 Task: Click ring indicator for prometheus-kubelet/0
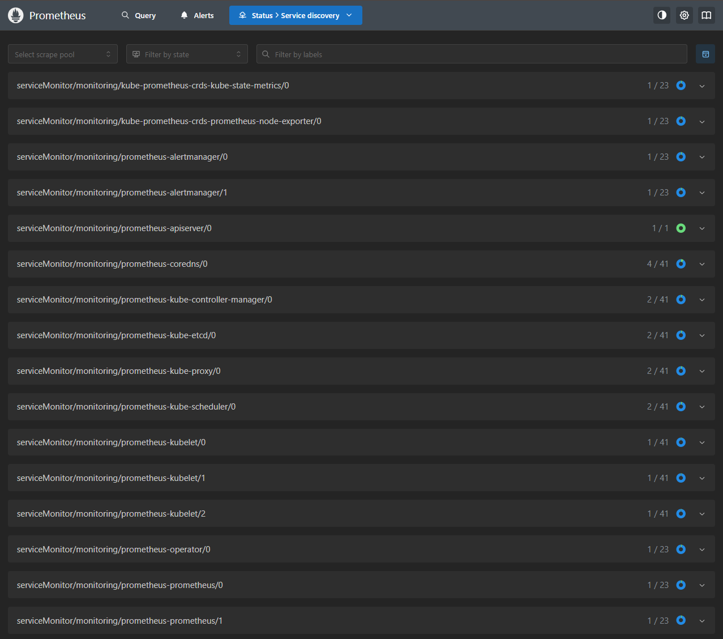(681, 442)
